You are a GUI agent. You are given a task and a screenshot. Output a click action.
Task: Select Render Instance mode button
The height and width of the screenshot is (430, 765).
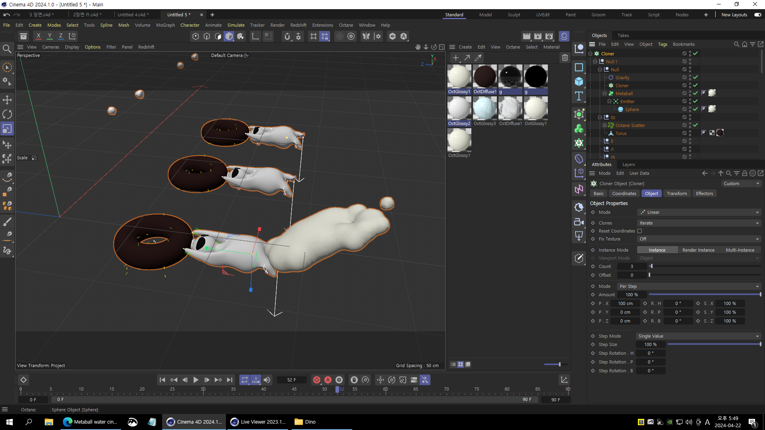(698, 250)
